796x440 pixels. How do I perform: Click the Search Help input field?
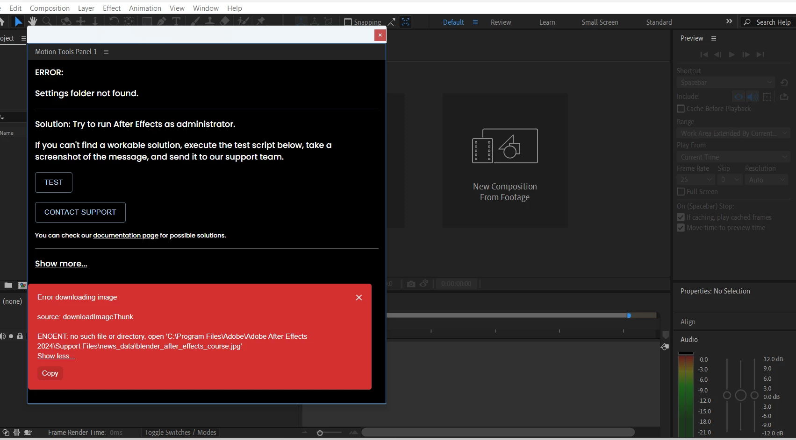(774, 22)
